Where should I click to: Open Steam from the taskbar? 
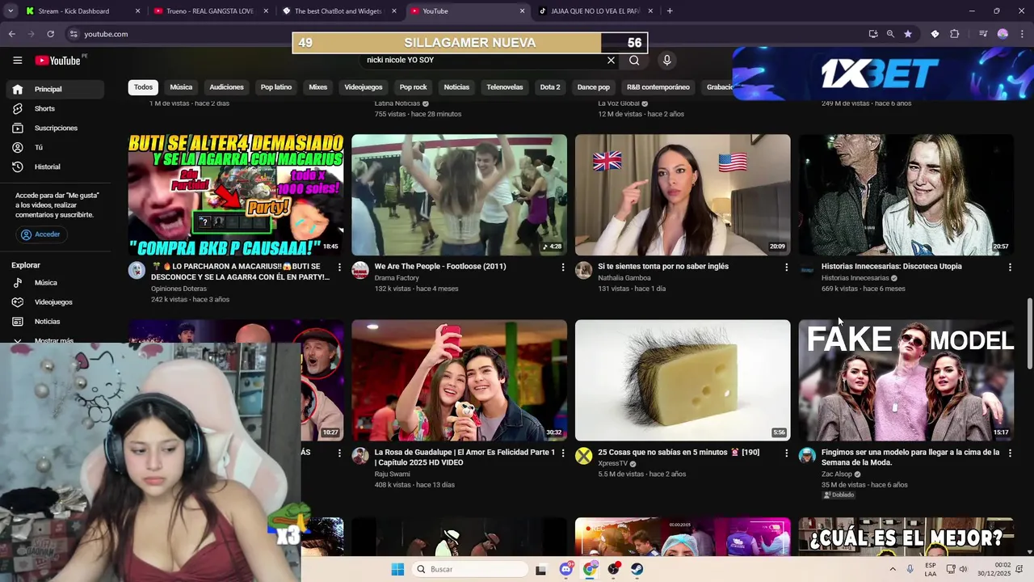point(637,569)
